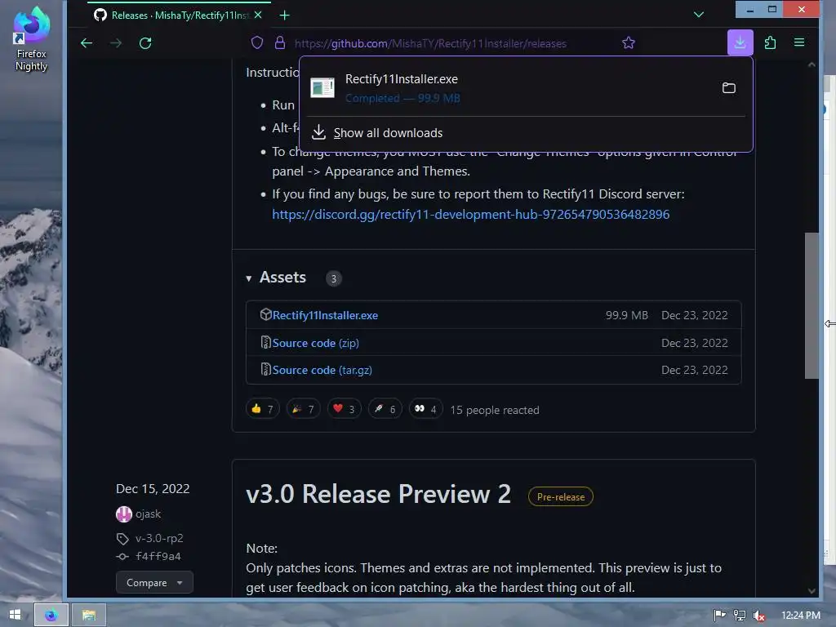Screen dimensions: 836x627
Task: Click the party popper reaction button
Action: (303, 409)
